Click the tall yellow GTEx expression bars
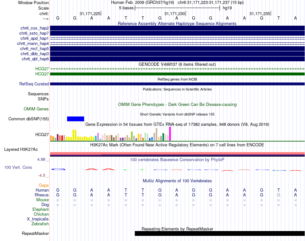The width and height of the screenshot is (305, 241). tap(74, 135)
